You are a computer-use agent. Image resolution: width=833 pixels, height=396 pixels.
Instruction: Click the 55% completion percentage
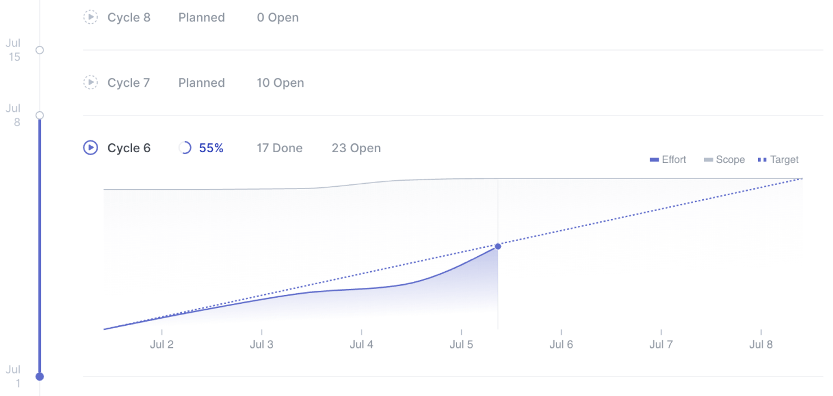pos(211,148)
